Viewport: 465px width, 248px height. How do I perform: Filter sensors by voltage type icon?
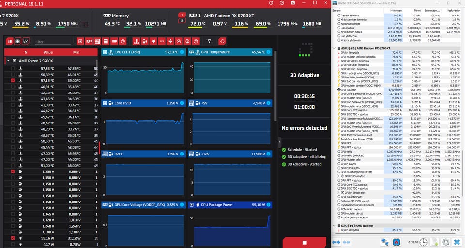tap(145, 41)
